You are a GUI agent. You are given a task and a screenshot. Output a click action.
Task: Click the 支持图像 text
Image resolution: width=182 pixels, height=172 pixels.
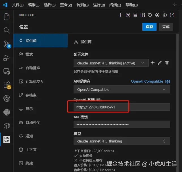[86, 156]
